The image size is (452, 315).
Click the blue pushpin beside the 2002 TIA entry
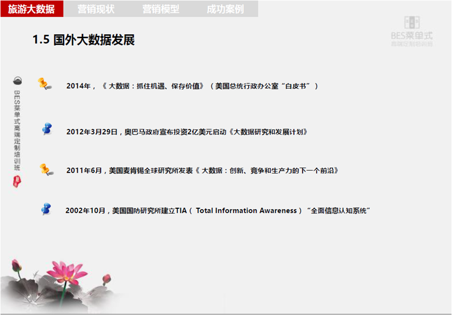click(x=47, y=209)
